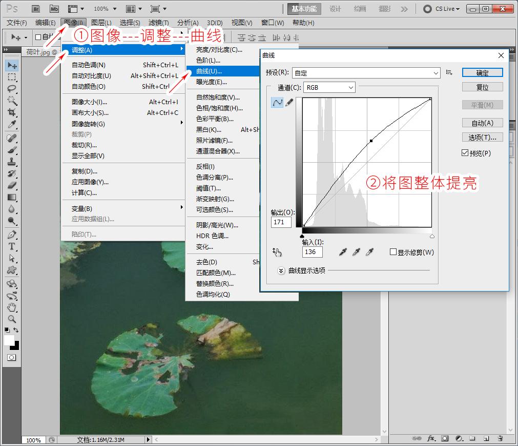The width and height of the screenshot is (518, 446).
Task: Click the Reset button in Curves
Action: (x=482, y=87)
